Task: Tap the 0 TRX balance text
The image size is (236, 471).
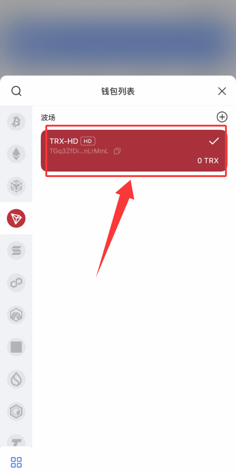Action: (208, 161)
